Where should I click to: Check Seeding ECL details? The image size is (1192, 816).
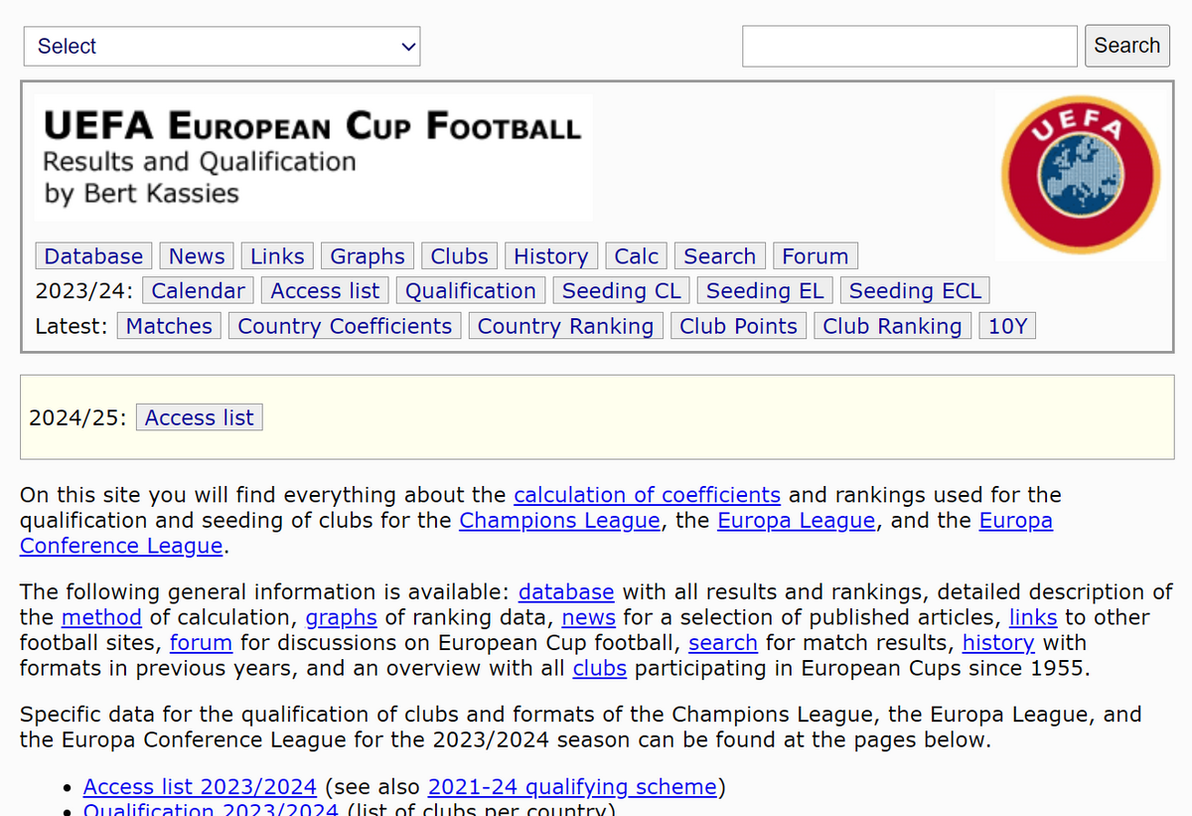point(914,290)
